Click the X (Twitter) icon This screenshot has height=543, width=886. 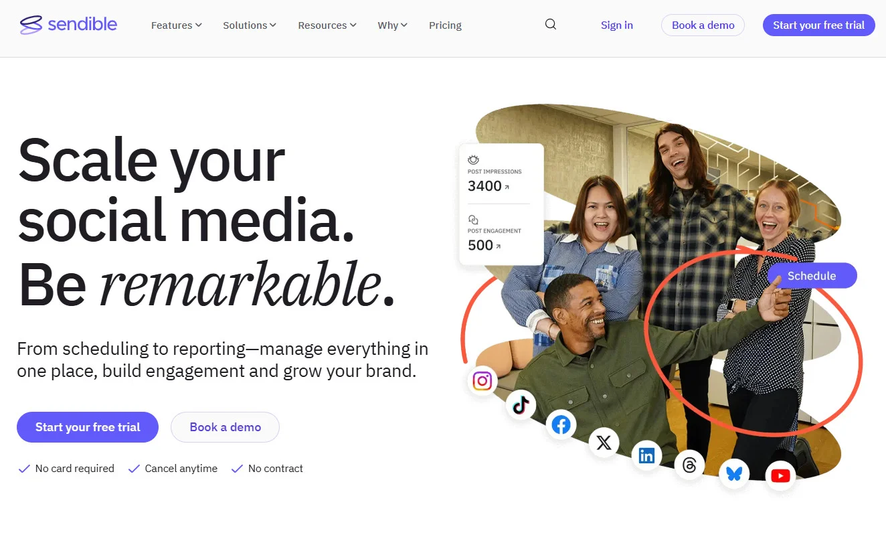[604, 443]
